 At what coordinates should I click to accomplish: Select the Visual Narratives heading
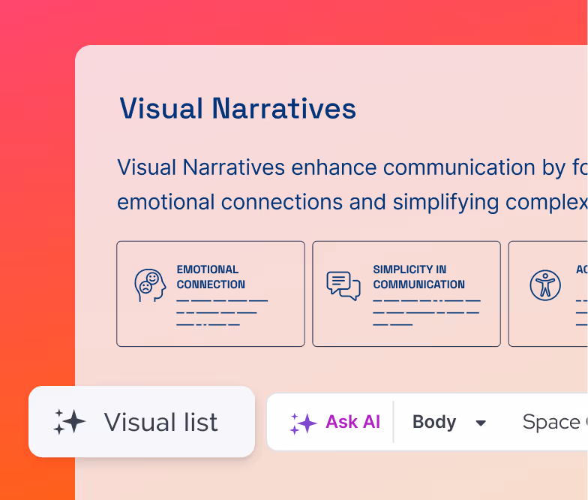(x=238, y=109)
